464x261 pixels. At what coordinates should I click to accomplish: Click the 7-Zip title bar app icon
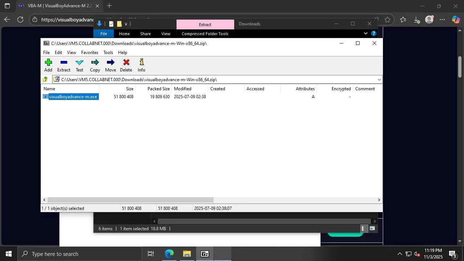(46, 43)
